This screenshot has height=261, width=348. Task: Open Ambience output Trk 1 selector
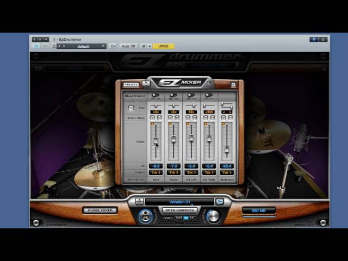227,172
